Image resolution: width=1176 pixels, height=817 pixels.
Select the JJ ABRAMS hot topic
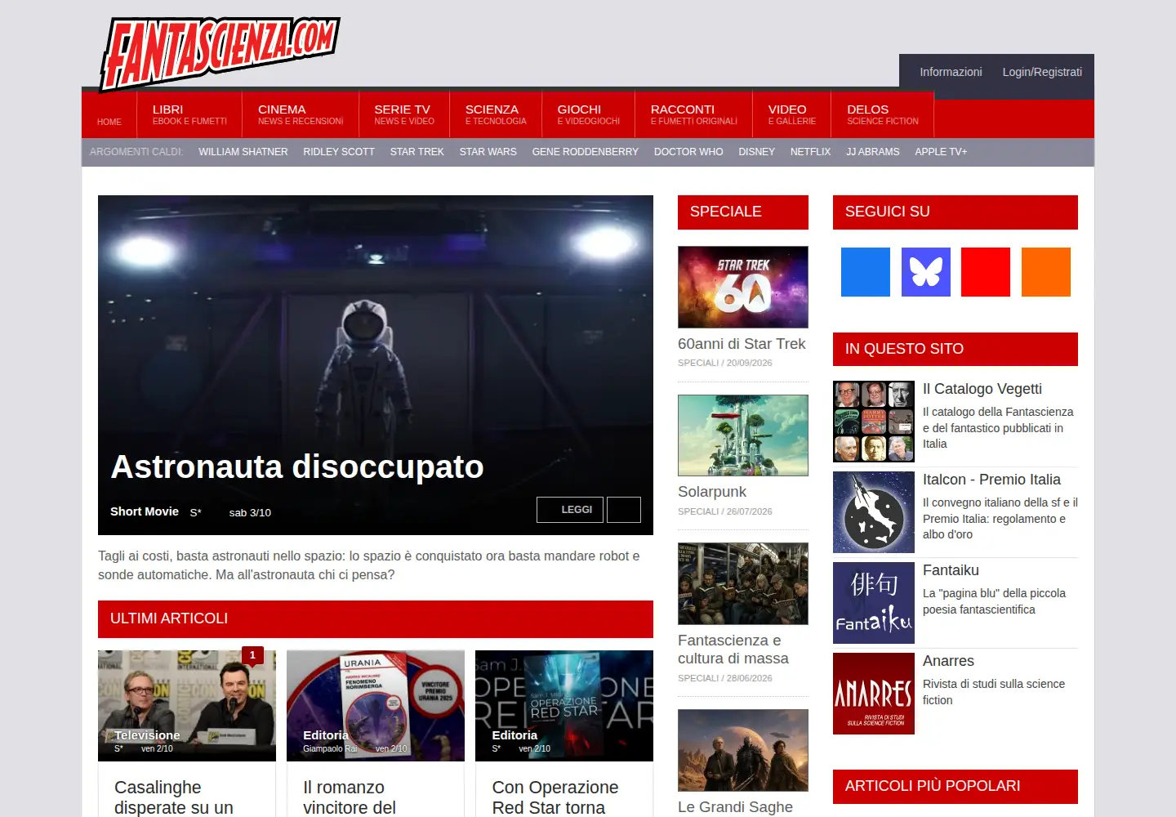click(x=873, y=152)
